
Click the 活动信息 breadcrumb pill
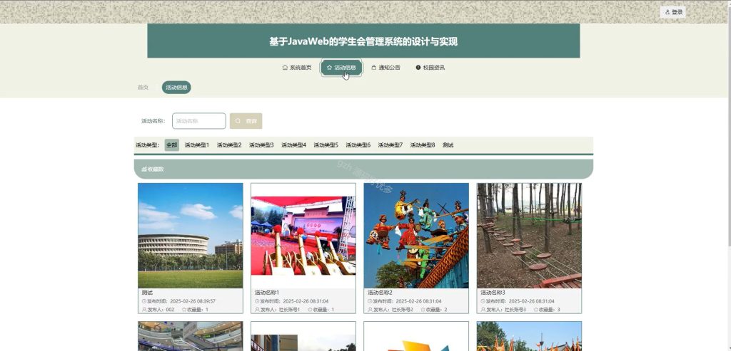pos(176,88)
